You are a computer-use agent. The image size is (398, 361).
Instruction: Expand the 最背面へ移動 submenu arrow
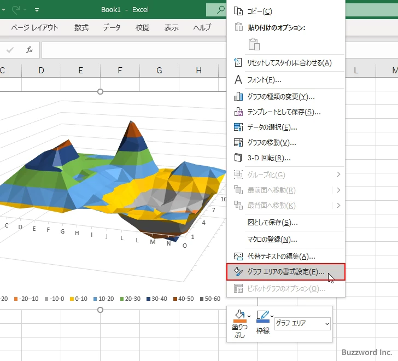pos(338,205)
